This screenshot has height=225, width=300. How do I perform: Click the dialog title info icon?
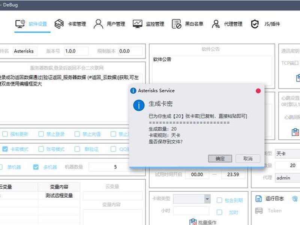(133, 91)
